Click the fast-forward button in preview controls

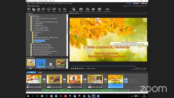point(80,69)
